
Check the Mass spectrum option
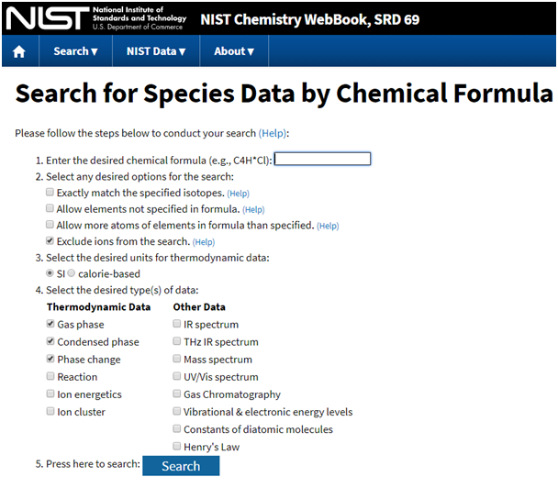click(176, 360)
